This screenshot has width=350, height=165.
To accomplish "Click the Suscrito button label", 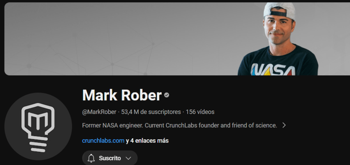I will click(110, 158).
